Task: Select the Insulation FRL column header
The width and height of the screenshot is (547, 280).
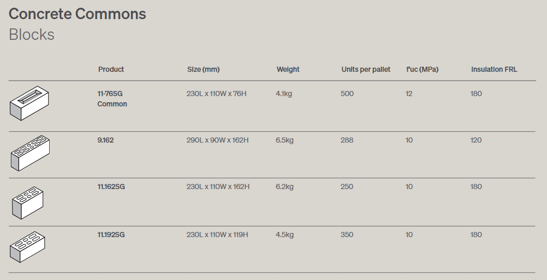Action: [x=494, y=69]
